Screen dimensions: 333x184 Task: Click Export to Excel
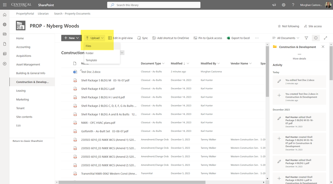(x=238, y=38)
